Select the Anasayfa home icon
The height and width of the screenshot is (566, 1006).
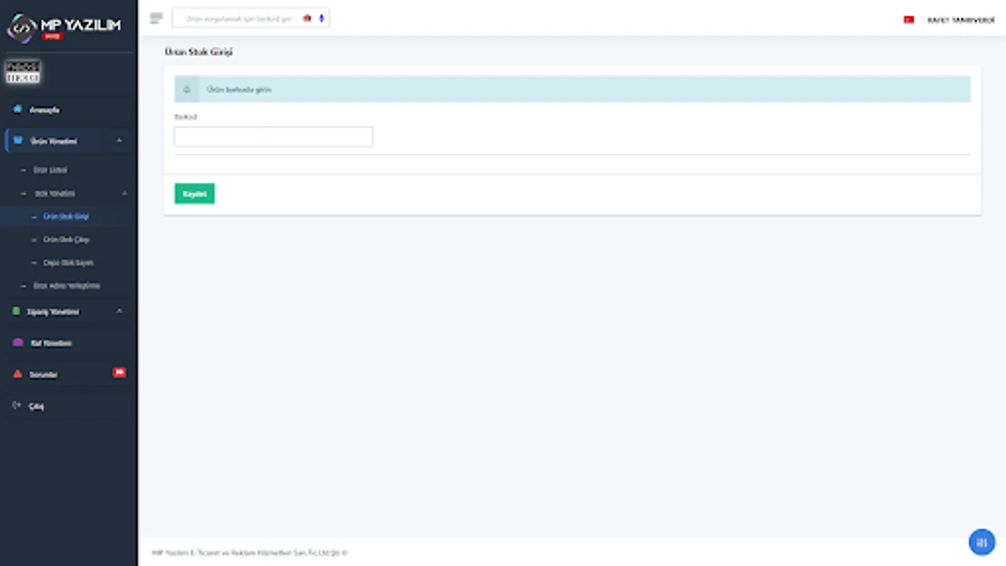(x=16, y=109)
